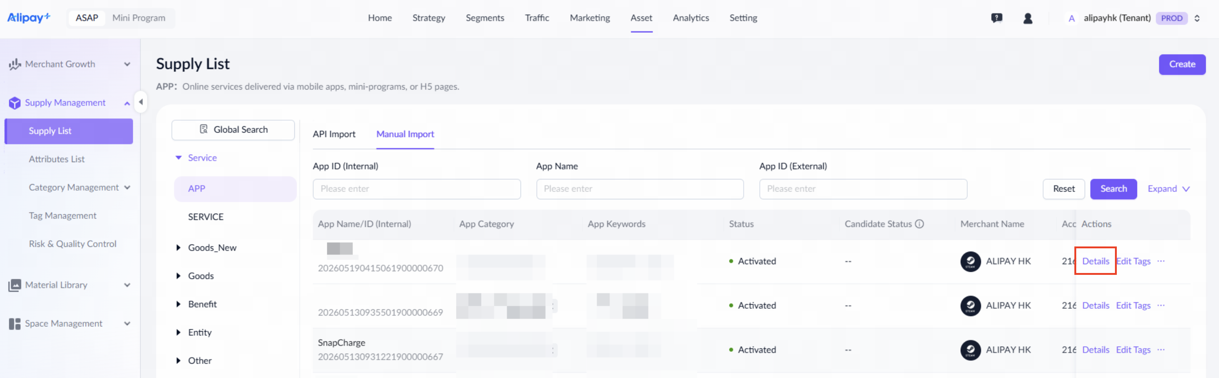Click the tenant avatar letter A
1219x378 pixels.
click(x=1071, y=18)
